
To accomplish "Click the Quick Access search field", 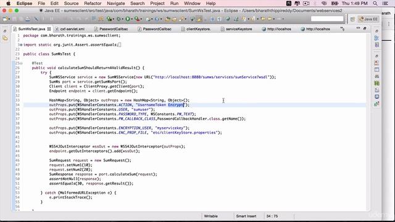I will 327,19.
